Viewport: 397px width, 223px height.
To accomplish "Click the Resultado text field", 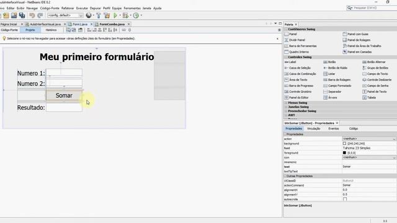I will [x=64, y=107].
